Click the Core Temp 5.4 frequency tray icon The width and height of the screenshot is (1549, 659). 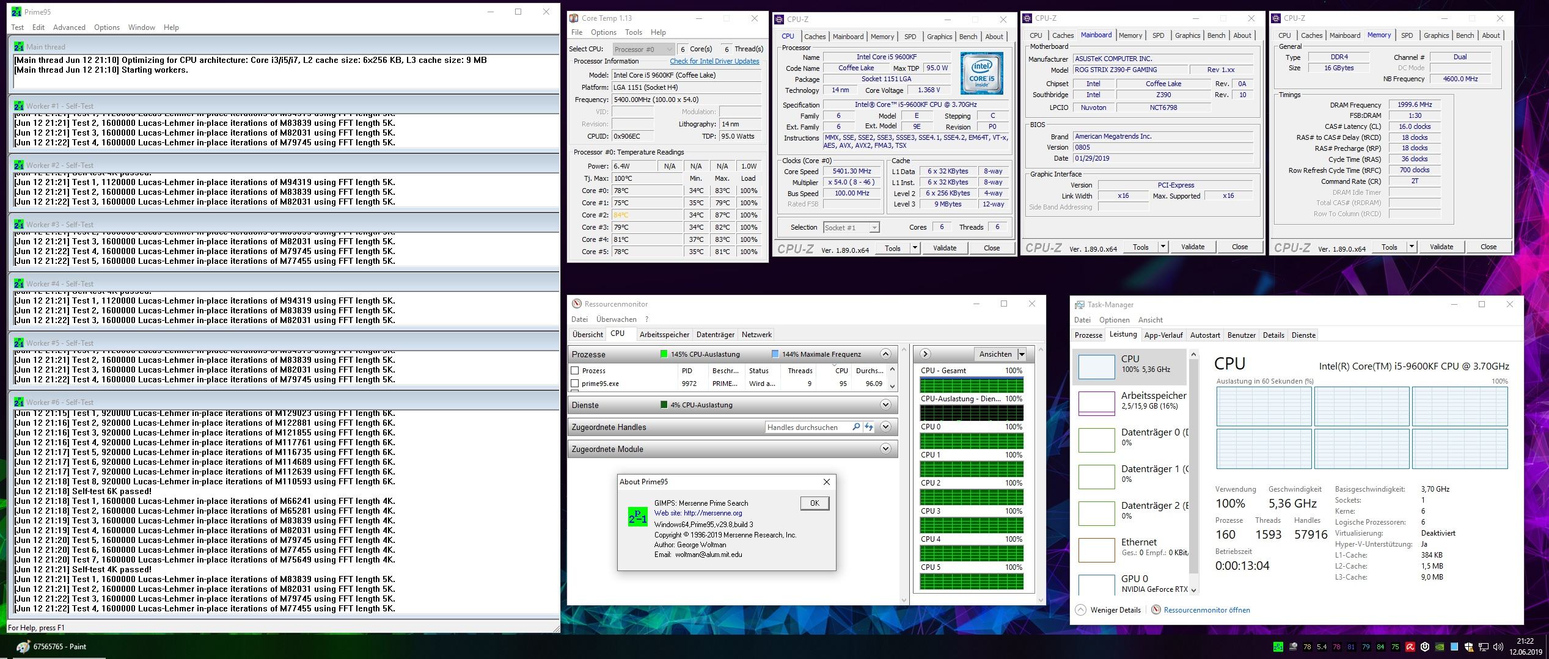pos(1322,647)
